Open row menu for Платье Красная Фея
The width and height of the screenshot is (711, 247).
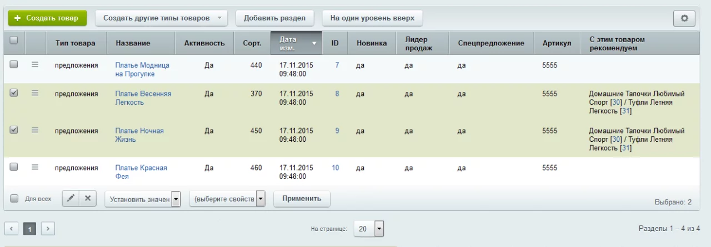point(35,167)
